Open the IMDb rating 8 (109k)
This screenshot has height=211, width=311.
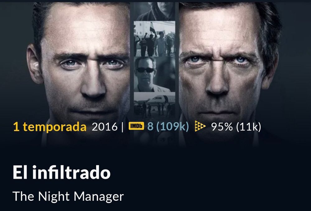pos(168,127)
